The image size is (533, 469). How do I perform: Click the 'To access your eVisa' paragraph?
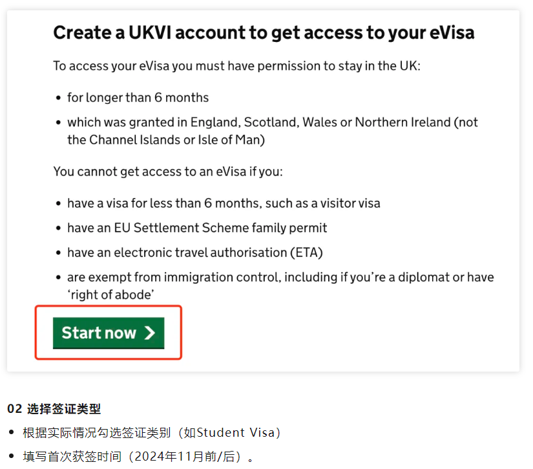pyautogui.click(x=236, y=66)
